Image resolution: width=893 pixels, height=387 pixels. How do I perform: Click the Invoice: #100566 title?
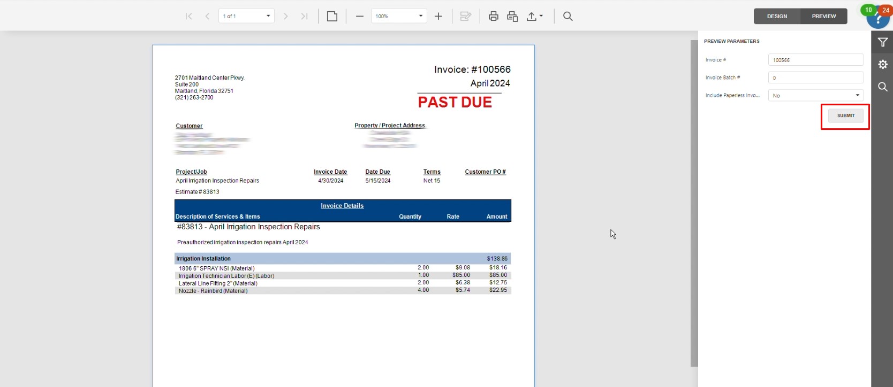tap(472, 69)
